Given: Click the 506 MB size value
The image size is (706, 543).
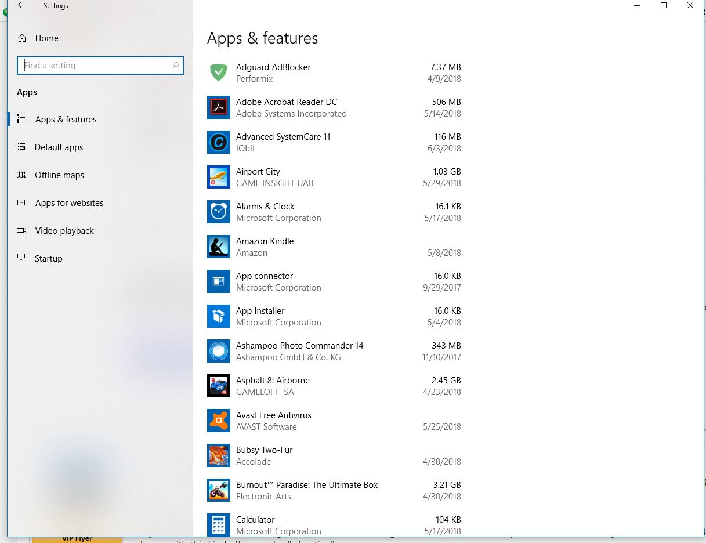Looking at the screenshot, I should [447, 102].
